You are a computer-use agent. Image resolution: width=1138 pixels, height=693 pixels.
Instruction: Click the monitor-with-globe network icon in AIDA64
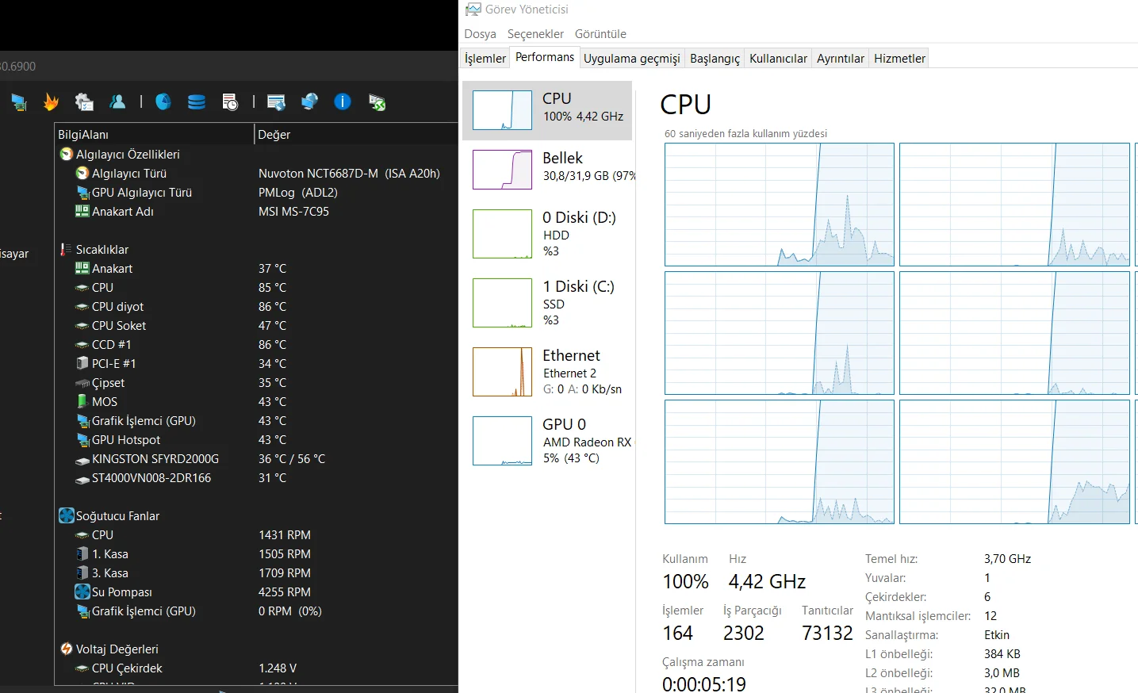coord(309,102)
